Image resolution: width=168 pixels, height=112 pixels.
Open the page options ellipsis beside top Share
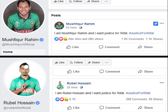click(x=106, y=1)
